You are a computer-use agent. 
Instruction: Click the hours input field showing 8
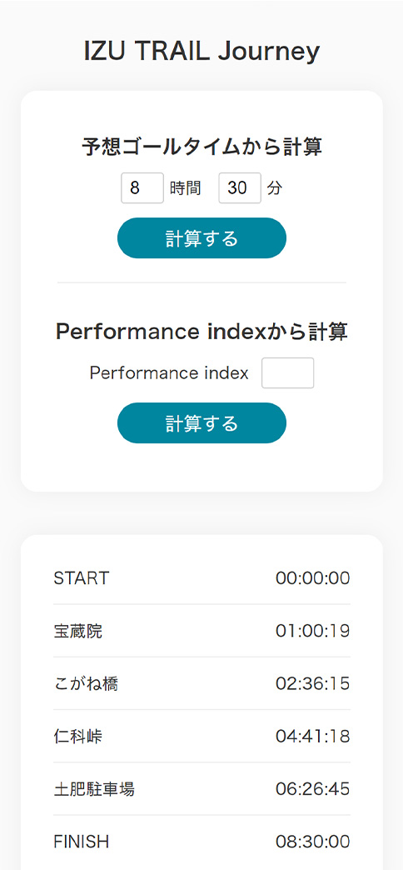[142, 188]
